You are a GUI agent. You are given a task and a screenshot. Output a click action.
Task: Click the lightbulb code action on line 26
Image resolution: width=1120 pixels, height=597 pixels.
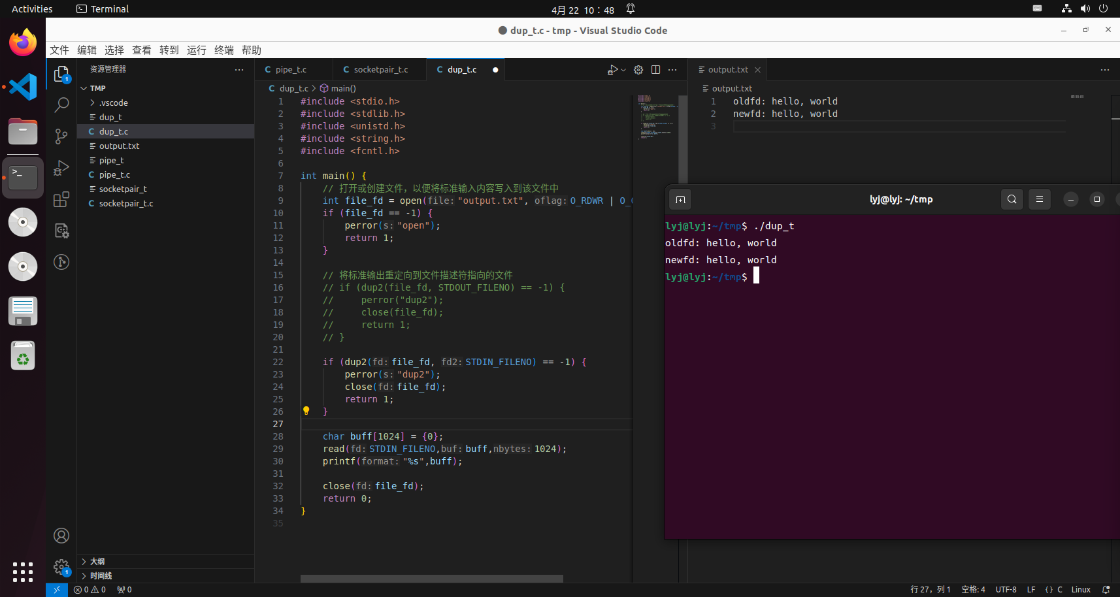click(306, 411)
